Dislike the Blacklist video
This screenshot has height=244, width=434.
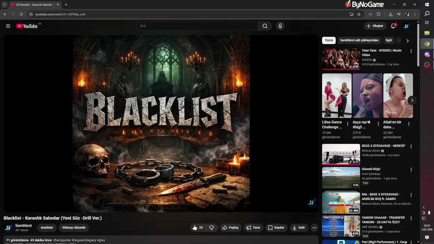point(212,228)
